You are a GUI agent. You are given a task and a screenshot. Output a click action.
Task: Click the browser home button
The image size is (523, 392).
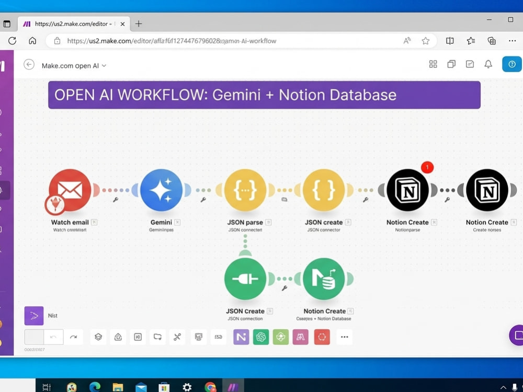(x=32, y=41)
